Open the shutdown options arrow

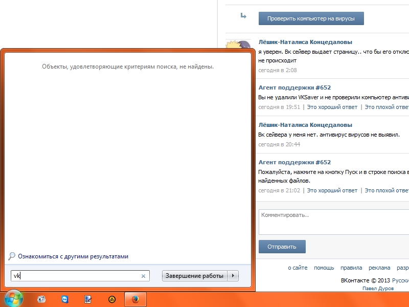pos(233,276)
